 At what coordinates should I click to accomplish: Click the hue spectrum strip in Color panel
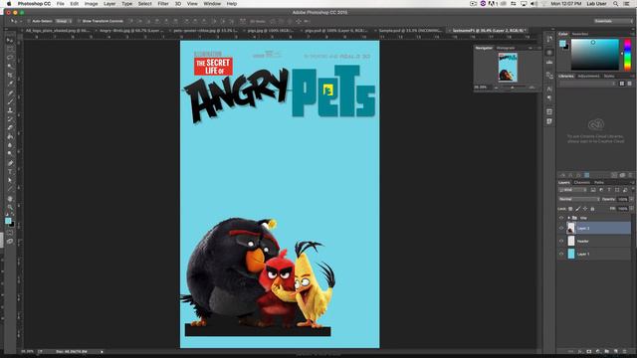point(627,55)
